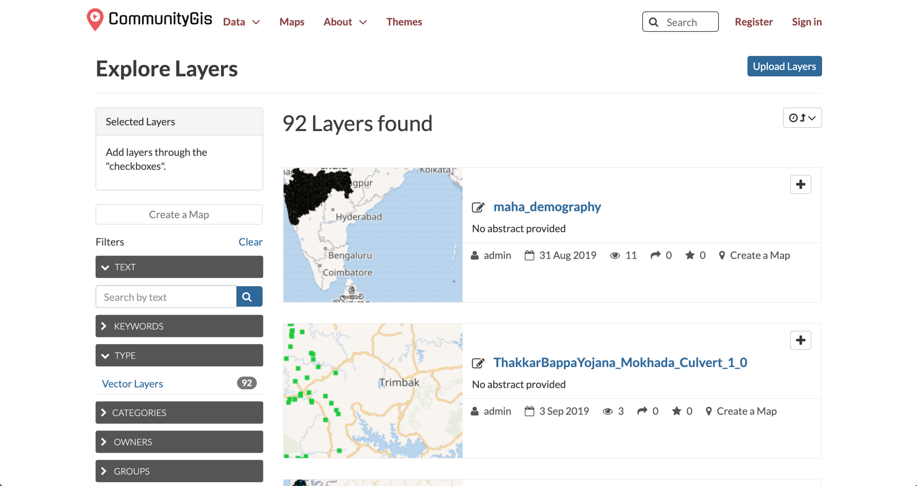
Task: Click the views eye icon on the Culvert layer
Action: pos(607,411)
